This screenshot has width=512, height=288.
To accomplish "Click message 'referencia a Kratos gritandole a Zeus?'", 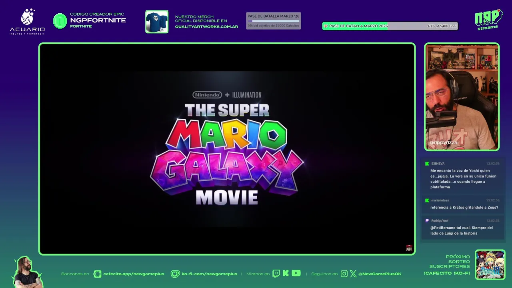I will 464,208.
